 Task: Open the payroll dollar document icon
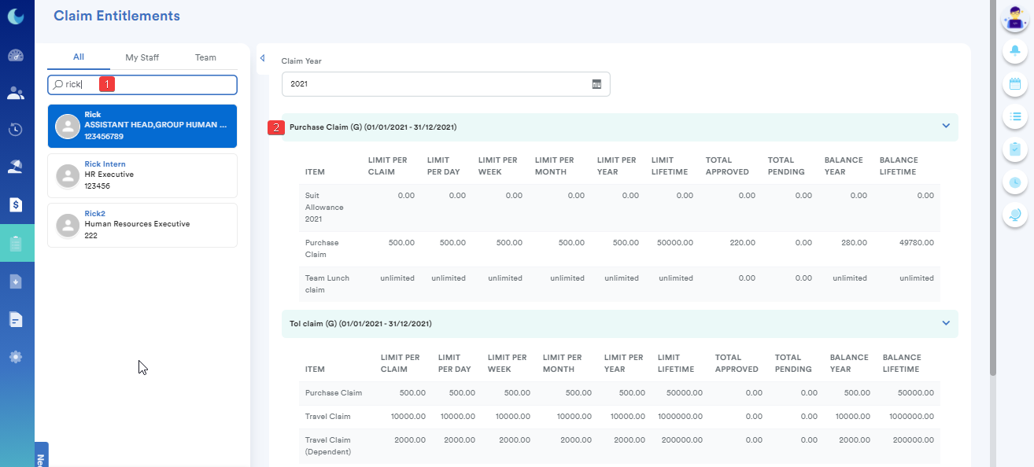(16, 204)
